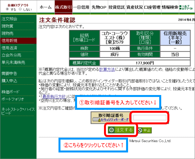Viewport: 195px width, 159px height.
Task: Open 購入申込 in the sidebar
Action: pyautogui.click(x=9, y=81)
